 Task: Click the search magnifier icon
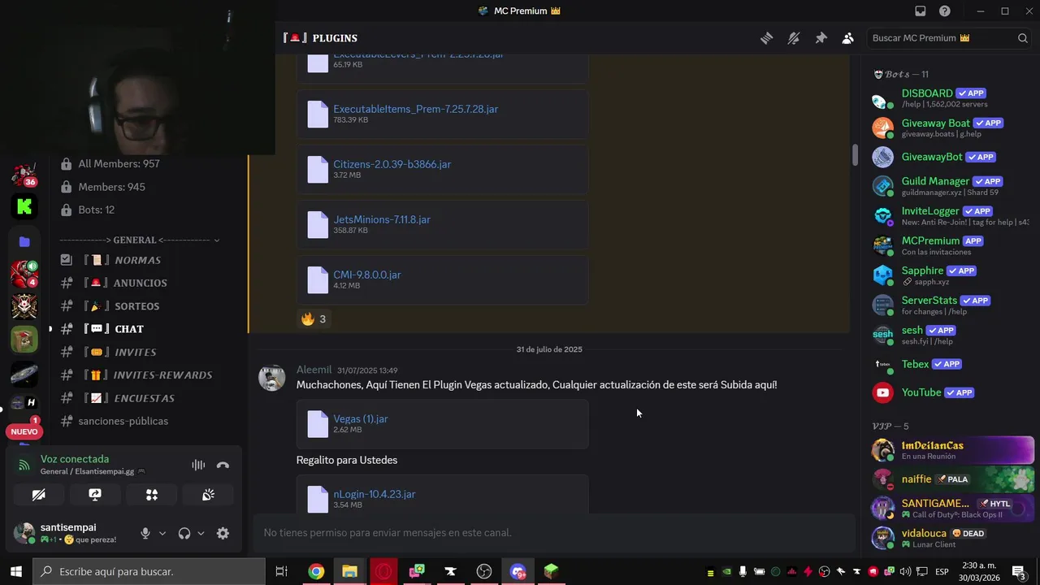(1023, 38)
